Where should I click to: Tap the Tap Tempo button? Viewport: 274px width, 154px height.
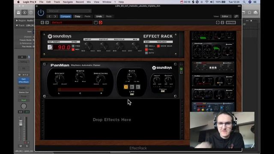tap(50, 47)
